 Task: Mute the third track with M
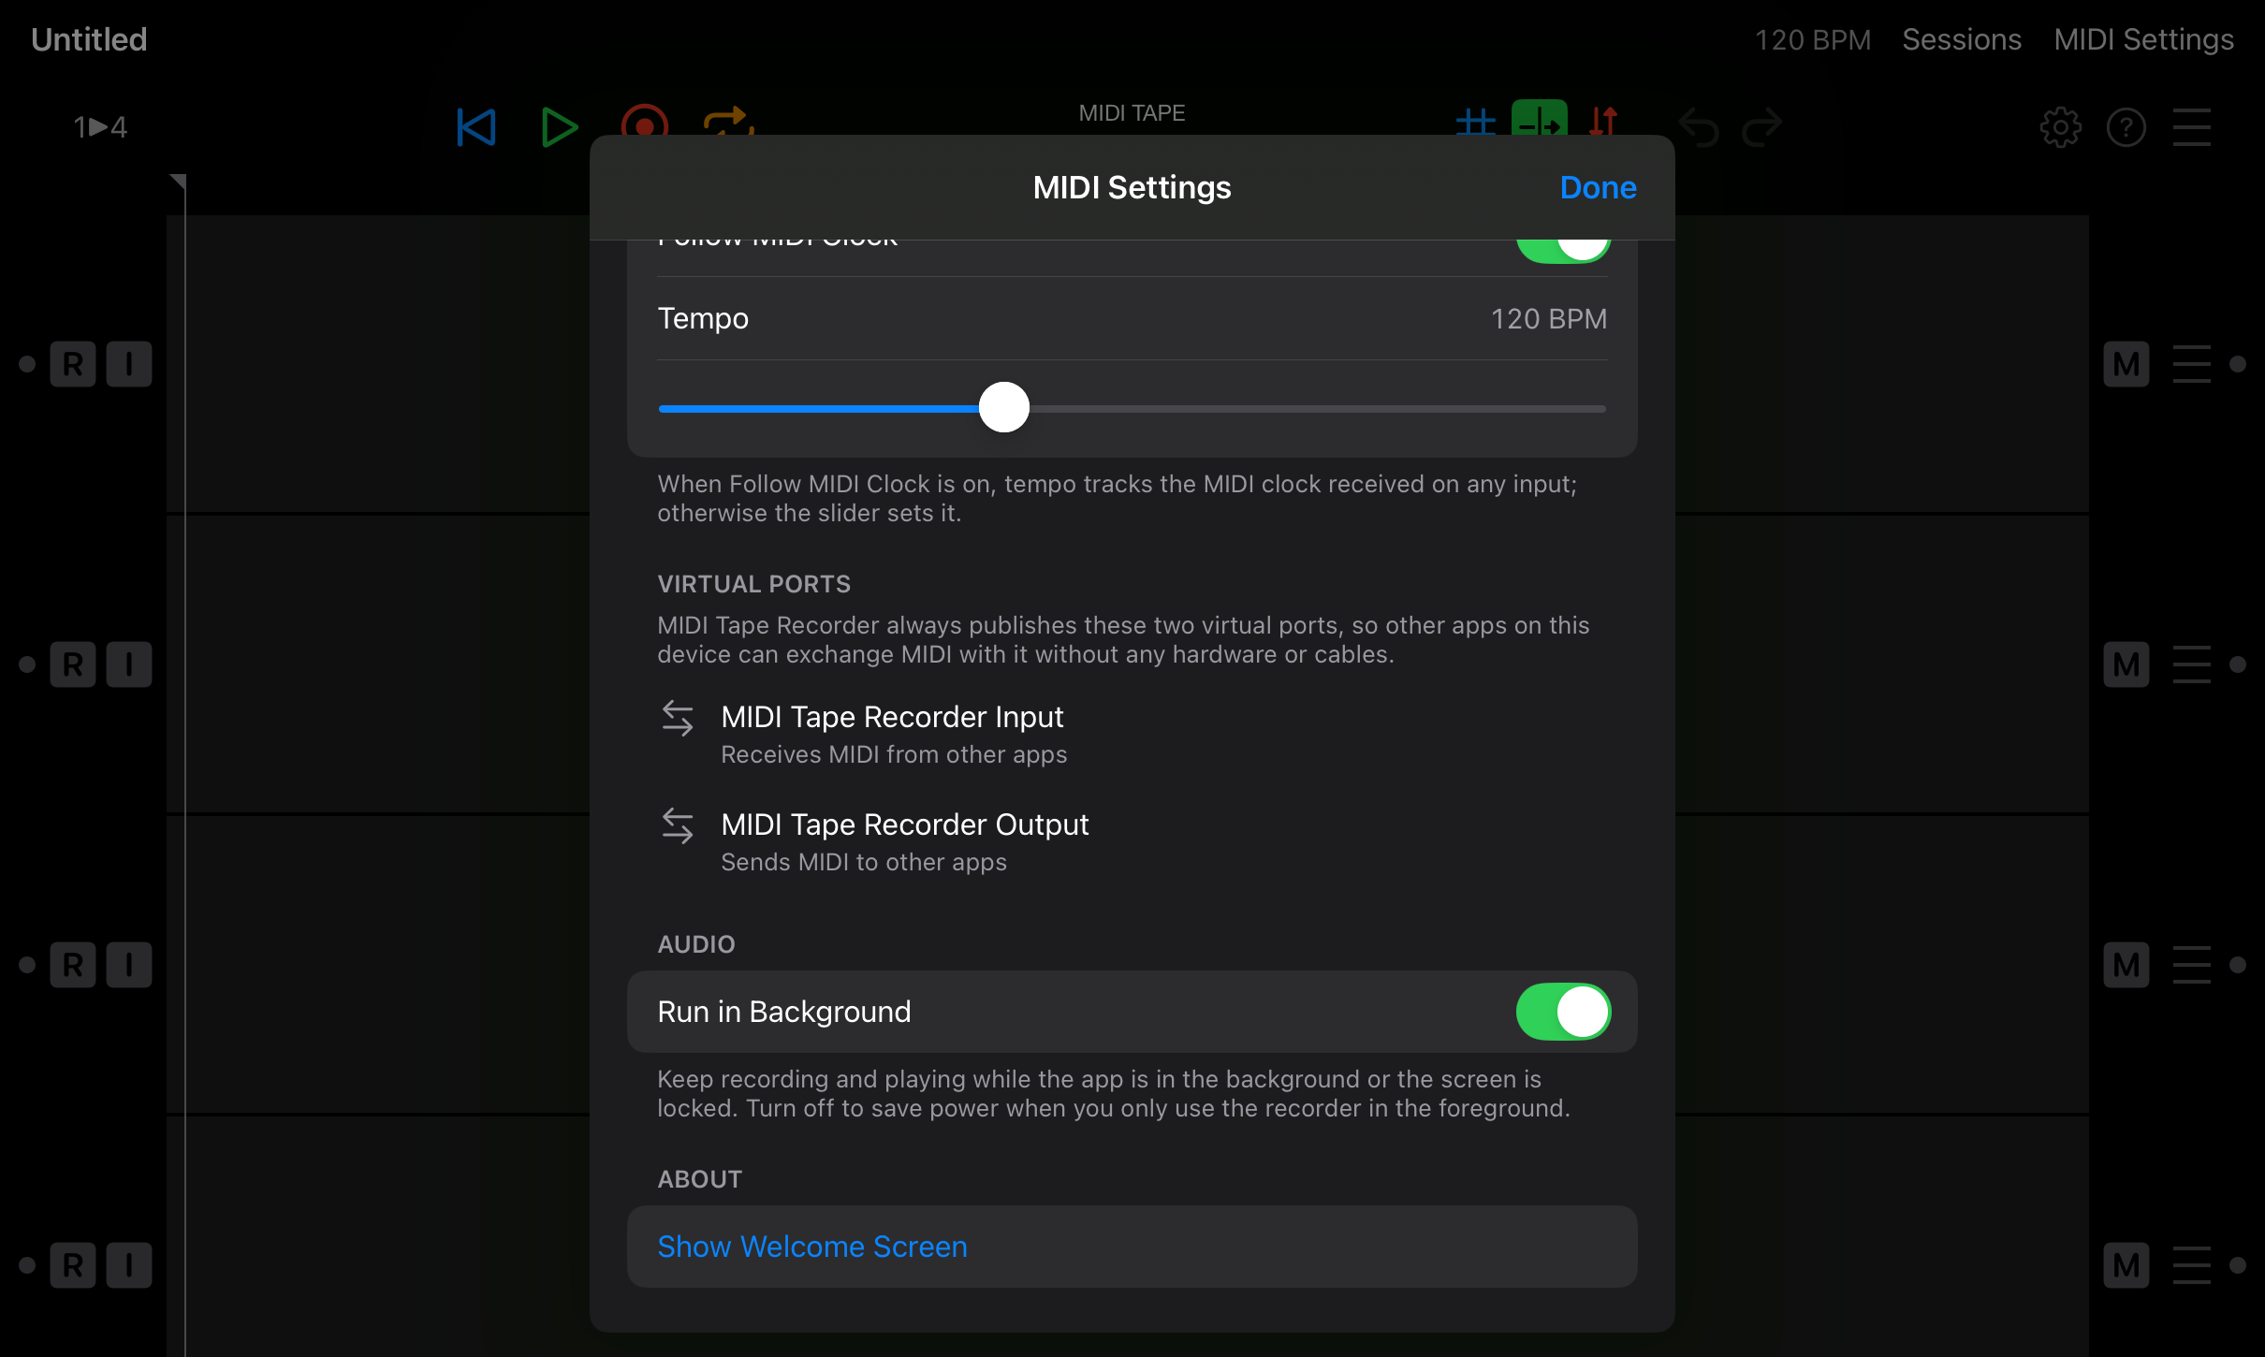click(2126, 965)
